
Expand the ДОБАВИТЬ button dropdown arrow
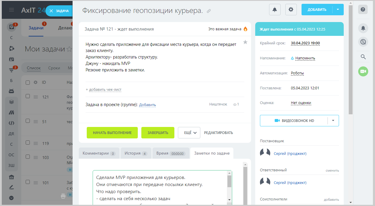338,10
